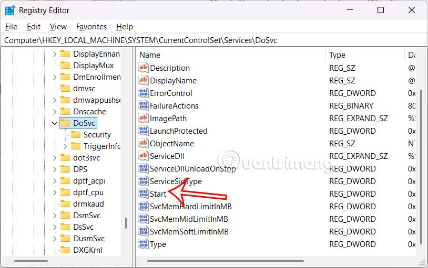Expand the dmwappushse key
This screenshot has width=428, height=268.
(55, 100)
